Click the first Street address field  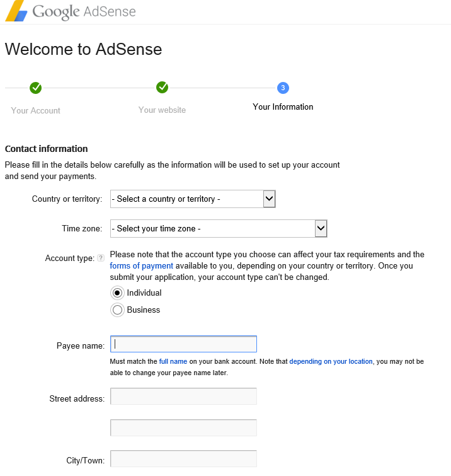click(x=183, y=396)
